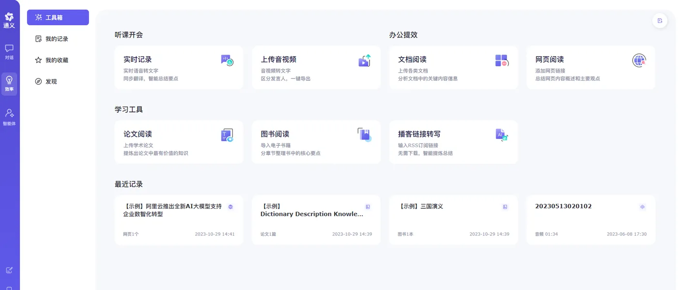Open the 对话 chat section
The height and width of the screenshot is (290, 678).
pos(9,52)
